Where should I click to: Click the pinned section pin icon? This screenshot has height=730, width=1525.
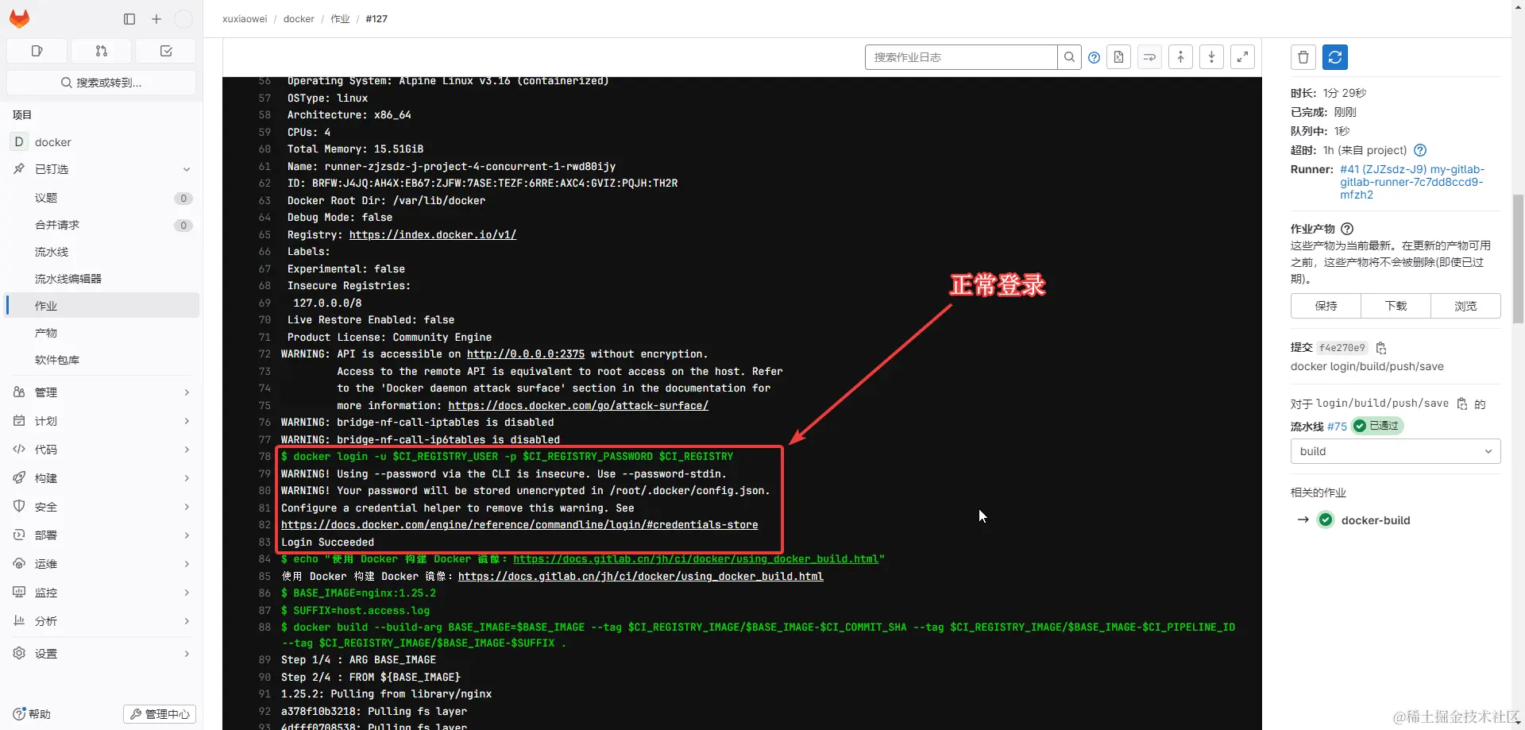(x=19, y=169)
